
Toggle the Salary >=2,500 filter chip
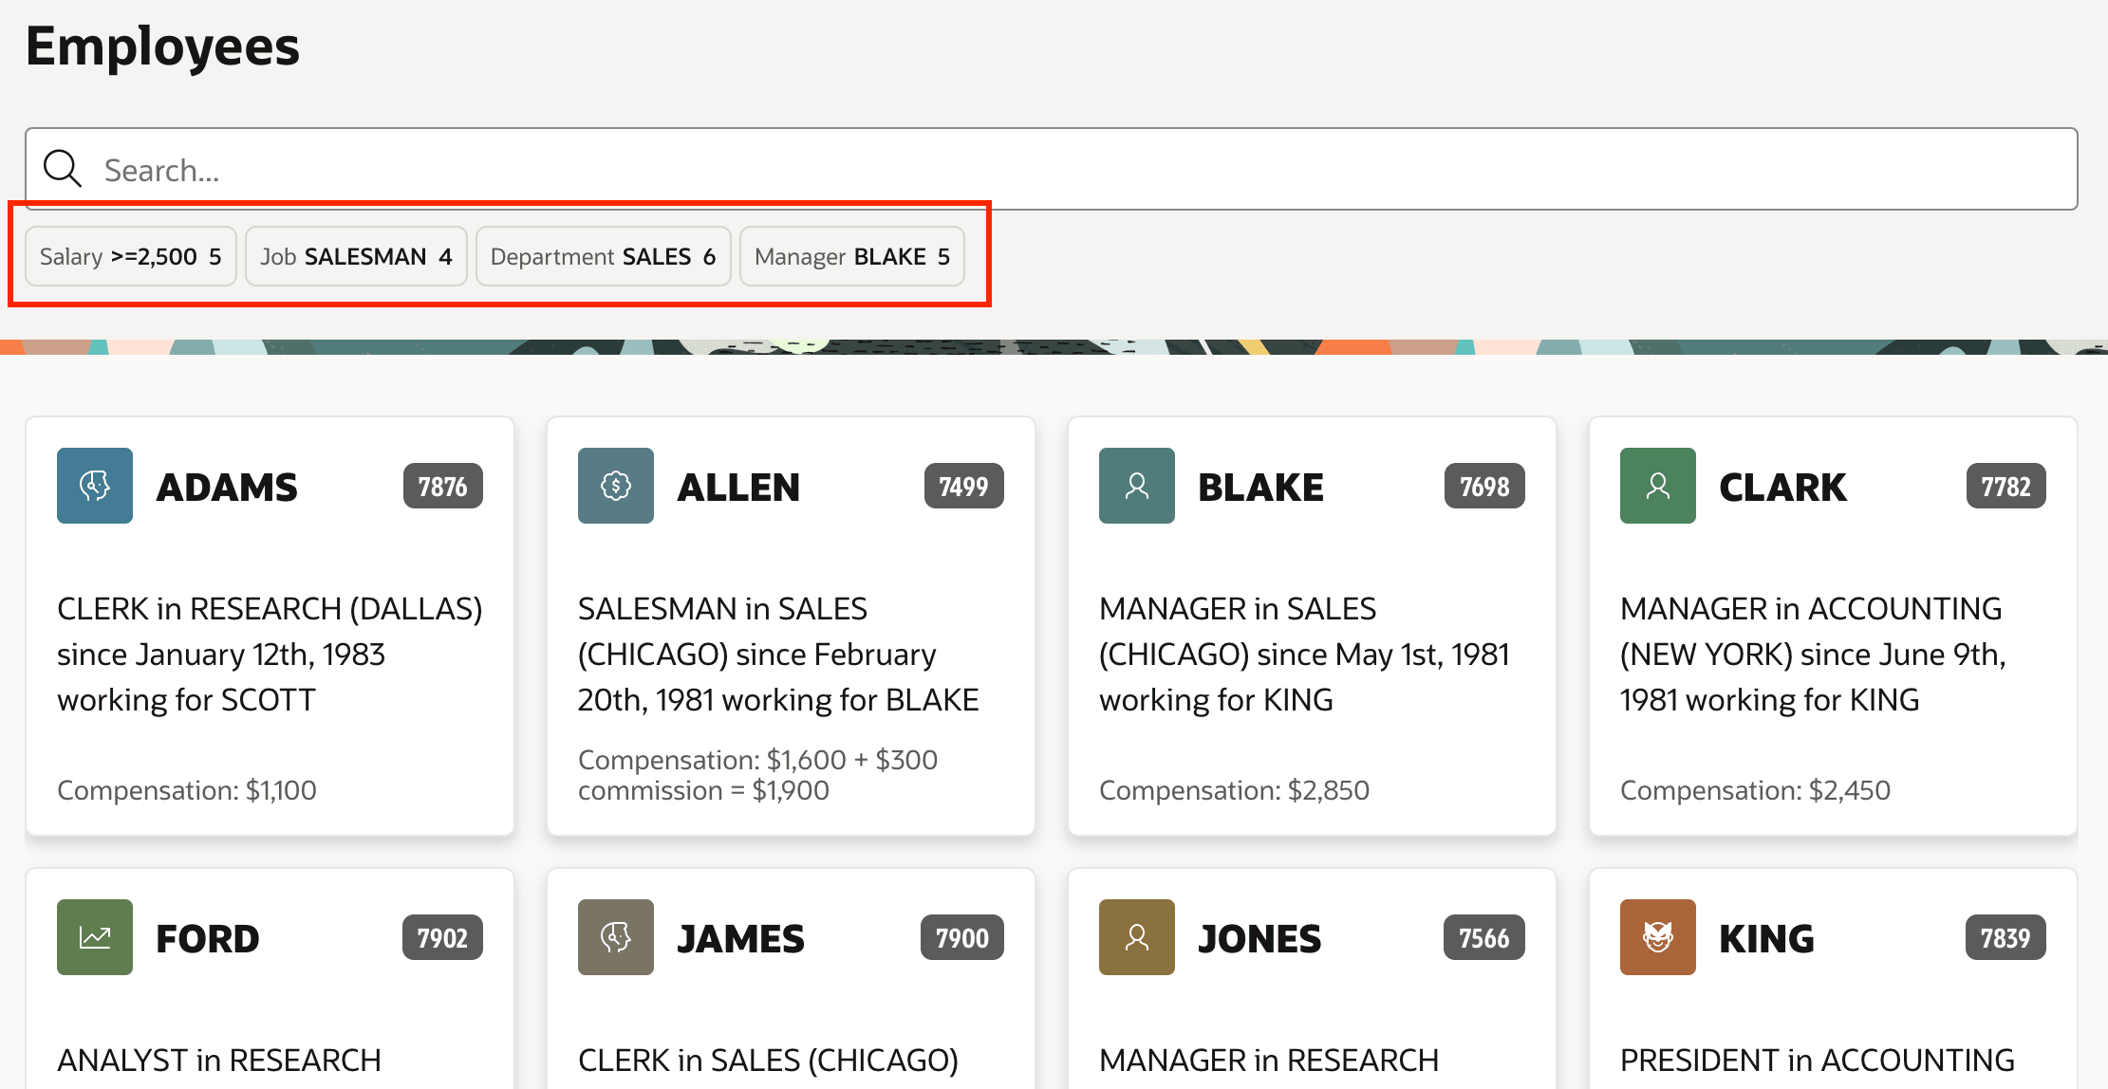click(x=131, y=256)
